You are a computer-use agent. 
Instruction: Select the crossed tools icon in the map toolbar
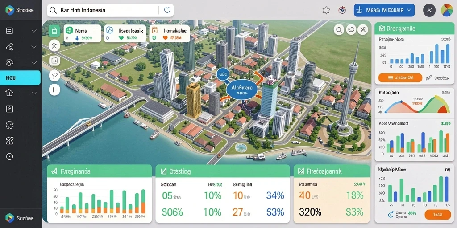click(54, 45)
